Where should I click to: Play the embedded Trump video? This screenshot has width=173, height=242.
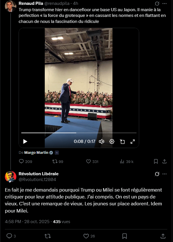coord(25,141)
